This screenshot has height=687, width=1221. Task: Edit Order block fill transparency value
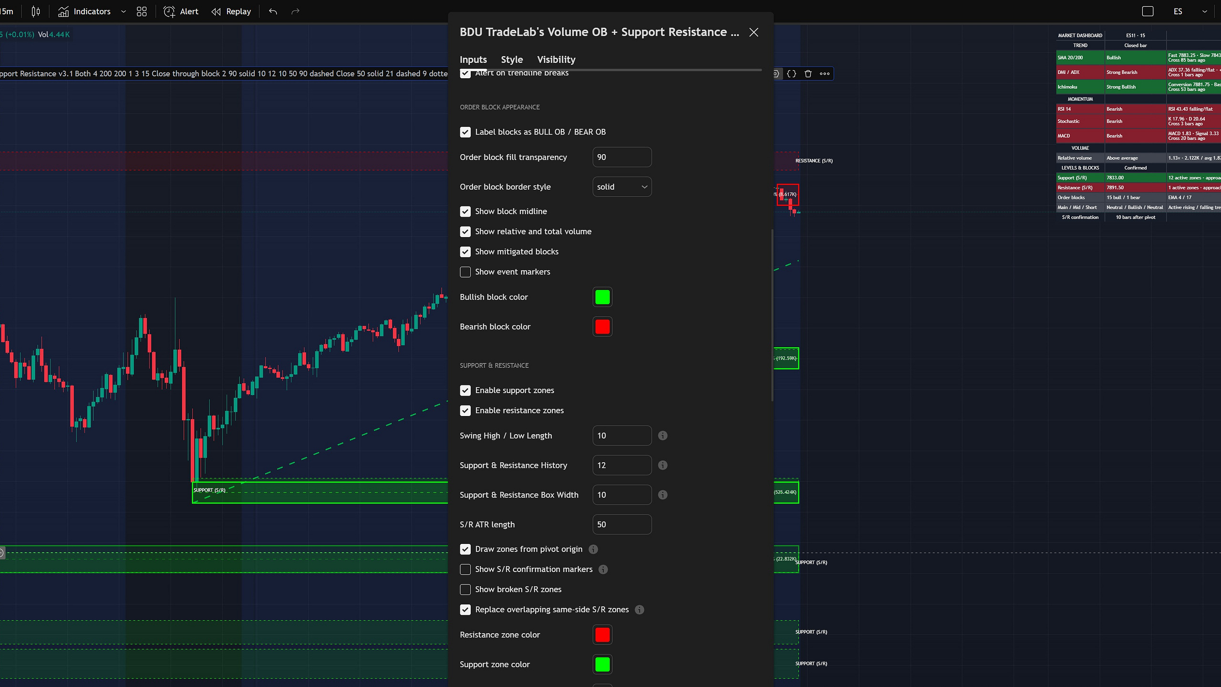[x=622, y=157]
